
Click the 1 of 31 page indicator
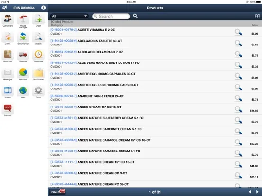155,192
